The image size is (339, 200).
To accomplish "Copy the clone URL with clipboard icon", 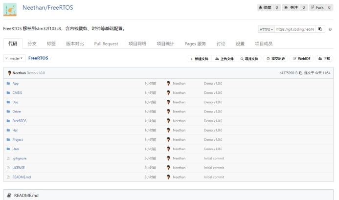I will coord(320,29).
